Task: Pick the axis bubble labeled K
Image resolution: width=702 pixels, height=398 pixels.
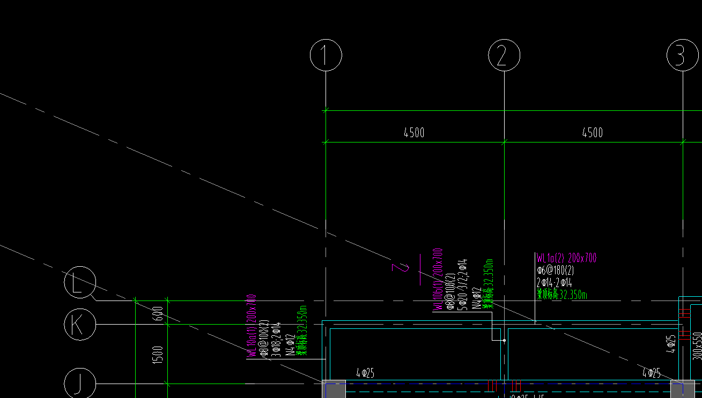Action: (x=80, y=324)
